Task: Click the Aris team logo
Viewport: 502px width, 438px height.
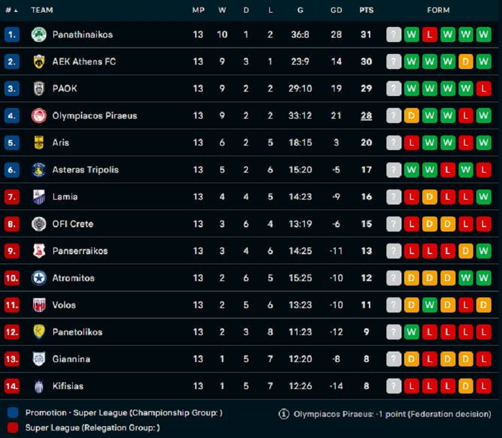Action: pos(39,142)
